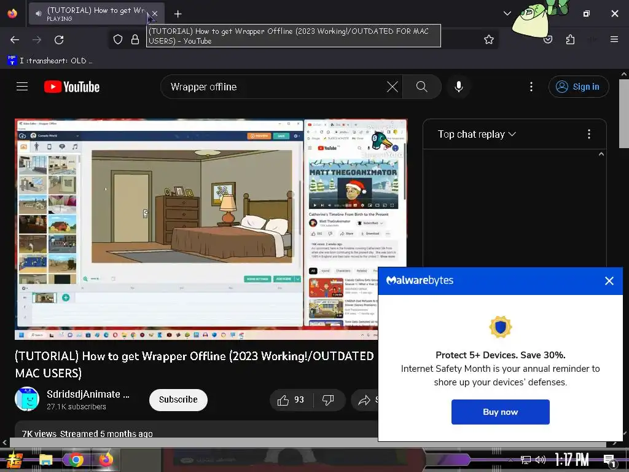This screenshot has height=472, width=629.
Task: Open chat replay options menu
Action: [588, 134]
